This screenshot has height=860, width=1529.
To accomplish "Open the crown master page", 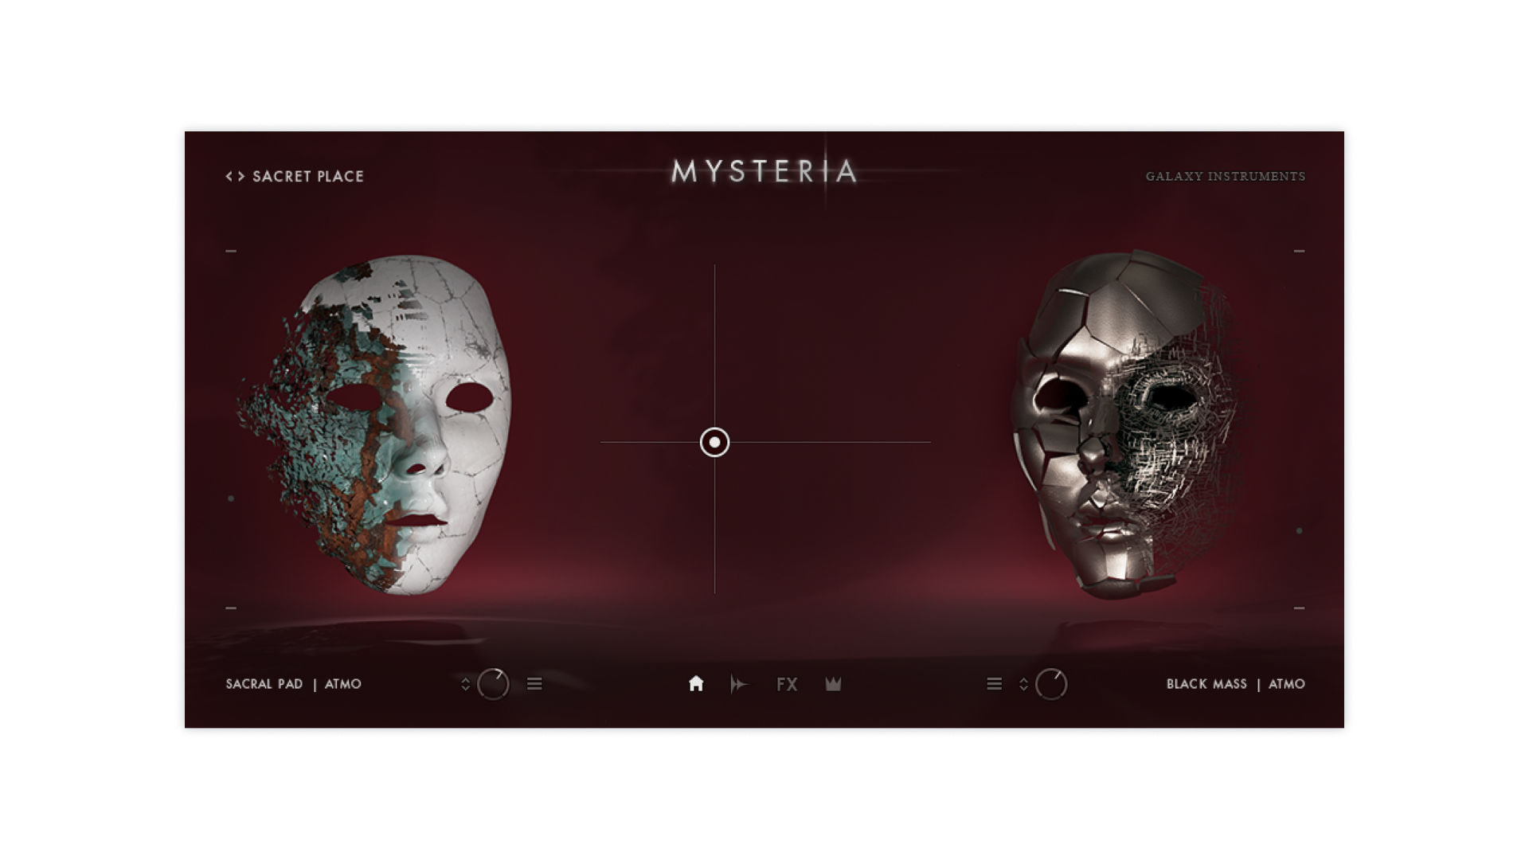I will coord(833,684).
